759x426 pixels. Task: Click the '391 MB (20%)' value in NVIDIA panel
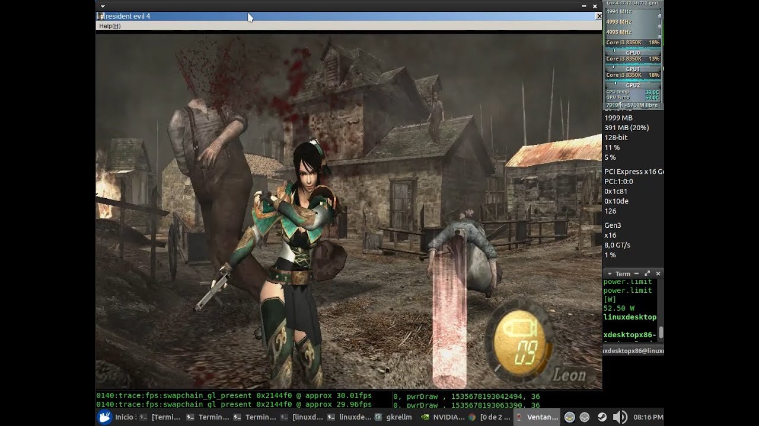626,128
